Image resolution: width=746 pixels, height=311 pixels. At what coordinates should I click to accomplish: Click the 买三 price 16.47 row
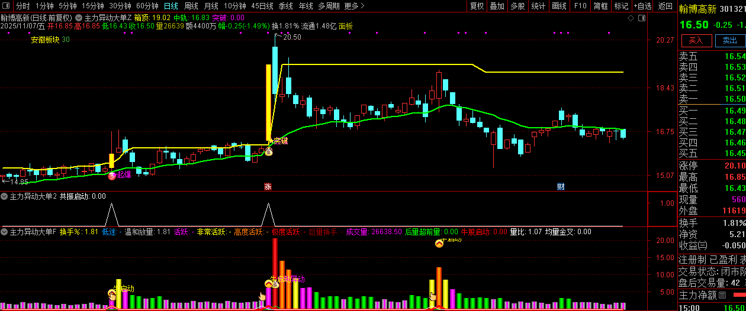click(712, 132)
